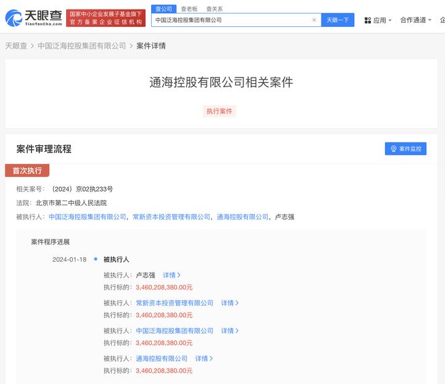
Task: Open 详情 for 通海控股有限公司 in progress list
Action: coord(204,358)
